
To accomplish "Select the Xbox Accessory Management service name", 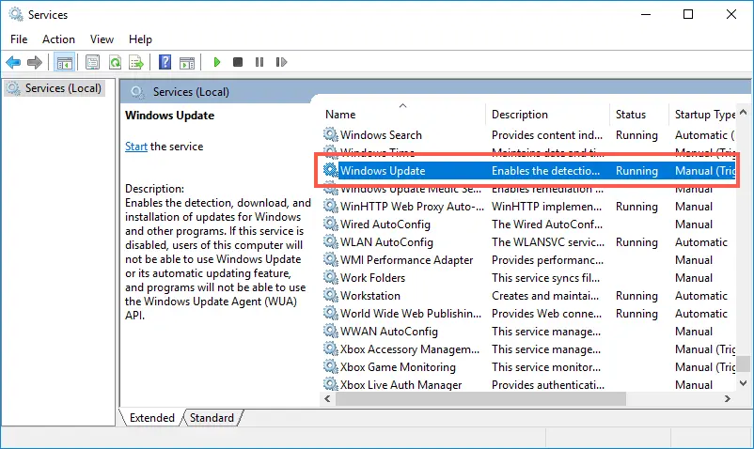I will pyautogui.click(x=410, y=349).
